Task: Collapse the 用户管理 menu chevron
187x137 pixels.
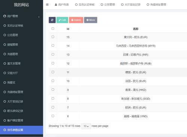Action: 39,17
